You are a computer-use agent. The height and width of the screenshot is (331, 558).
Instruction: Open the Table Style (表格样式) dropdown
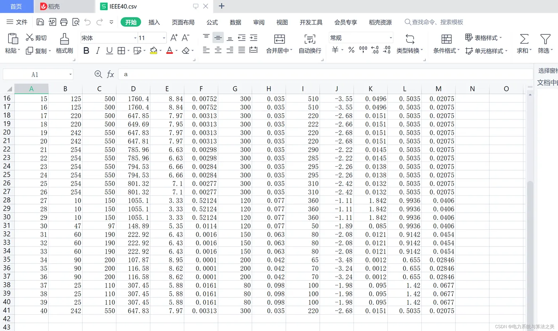coord(483,38)
